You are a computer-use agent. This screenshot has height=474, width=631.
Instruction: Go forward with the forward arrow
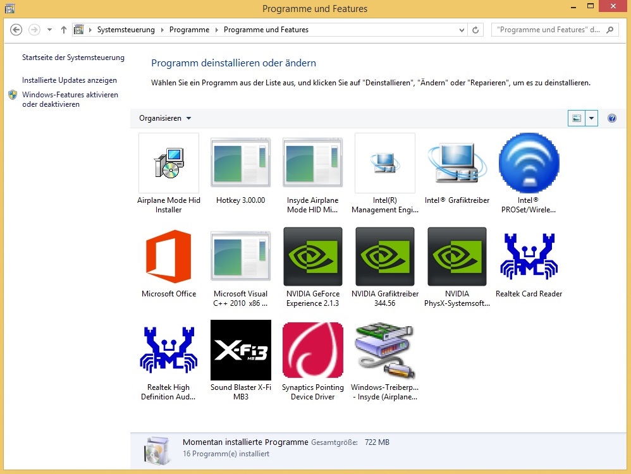tap(34, 30)
